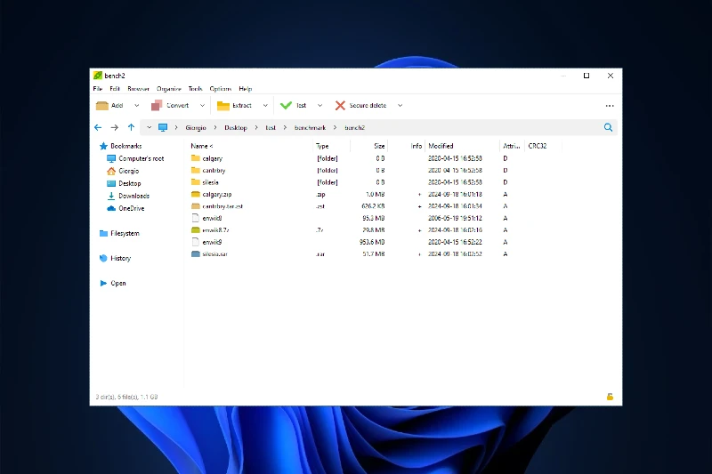The width and height of the screenshot is (712, 474).
Task: Select Downloads in the sidebar
Action: click(128, 196)
